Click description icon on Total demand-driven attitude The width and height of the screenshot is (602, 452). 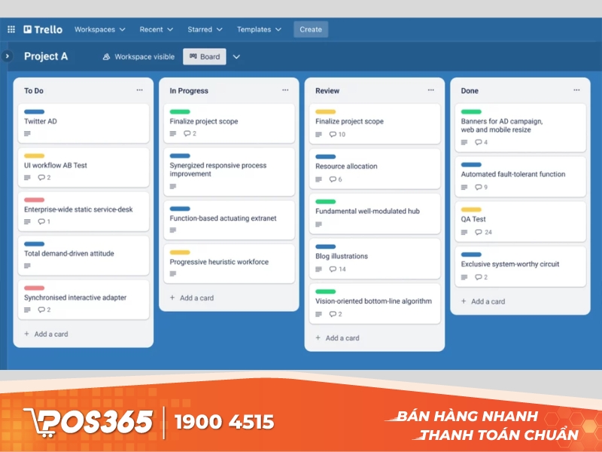click(x=27, y=266)
